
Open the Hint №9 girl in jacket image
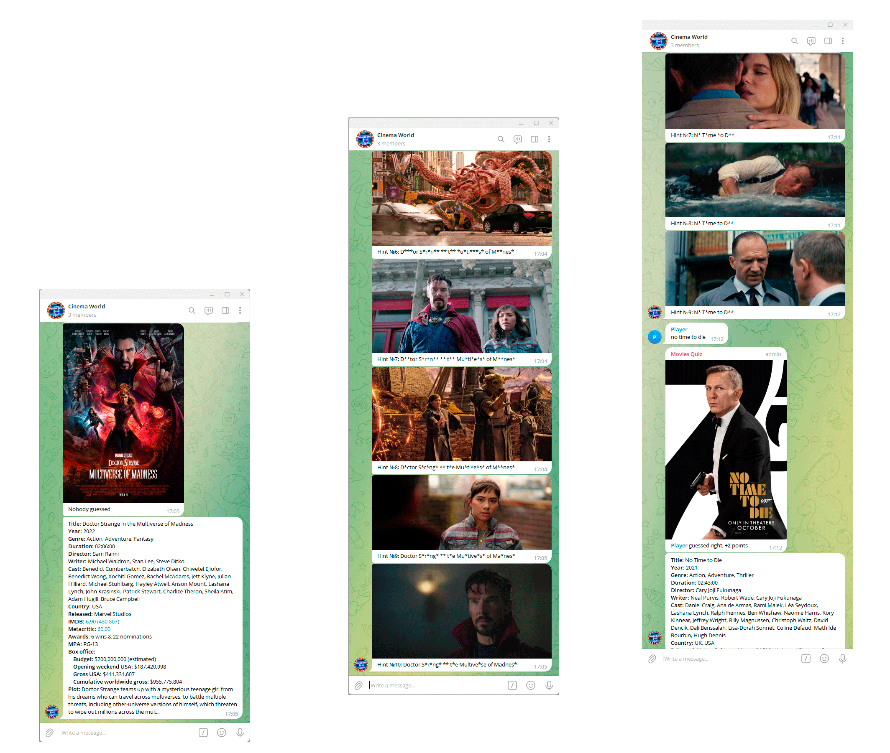pos(461,513)
